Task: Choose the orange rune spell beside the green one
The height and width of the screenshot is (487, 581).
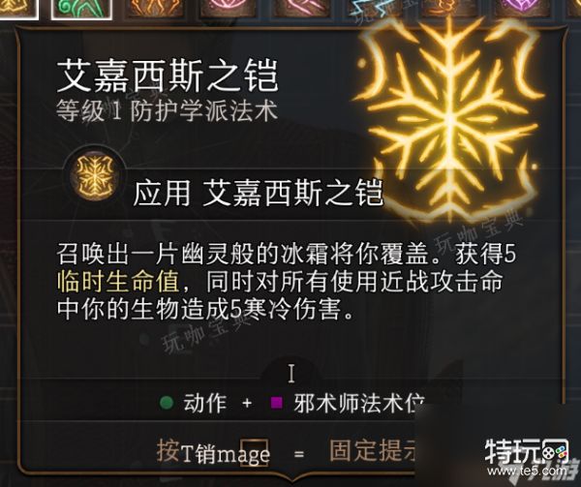Action: [155, 8]
